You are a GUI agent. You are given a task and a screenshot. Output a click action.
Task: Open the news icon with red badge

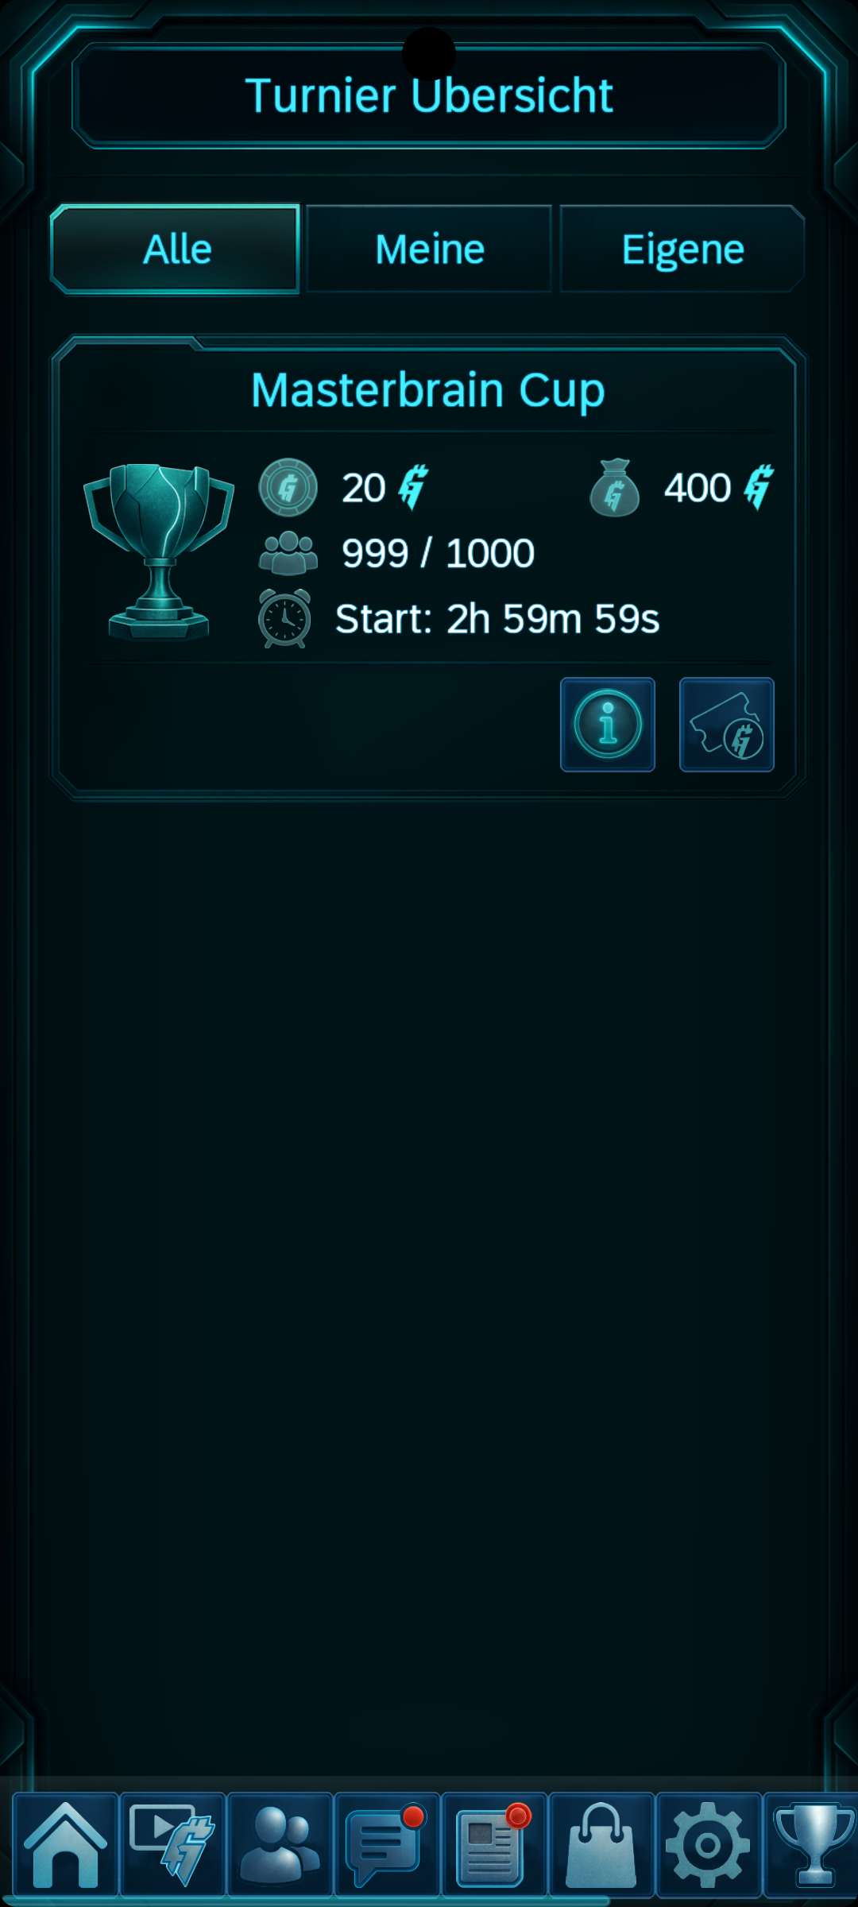click(x=494, y=1844)
